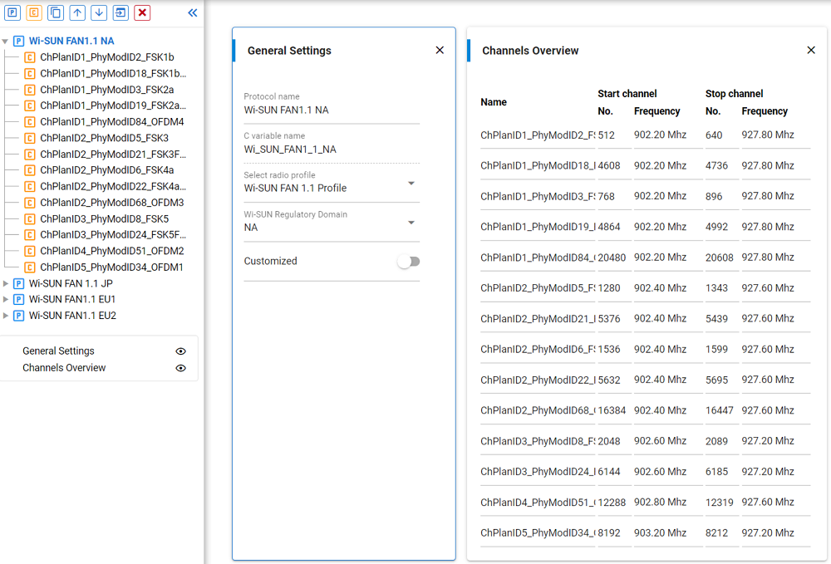
Task: Click stop channel number 8212
Action: 716,532
